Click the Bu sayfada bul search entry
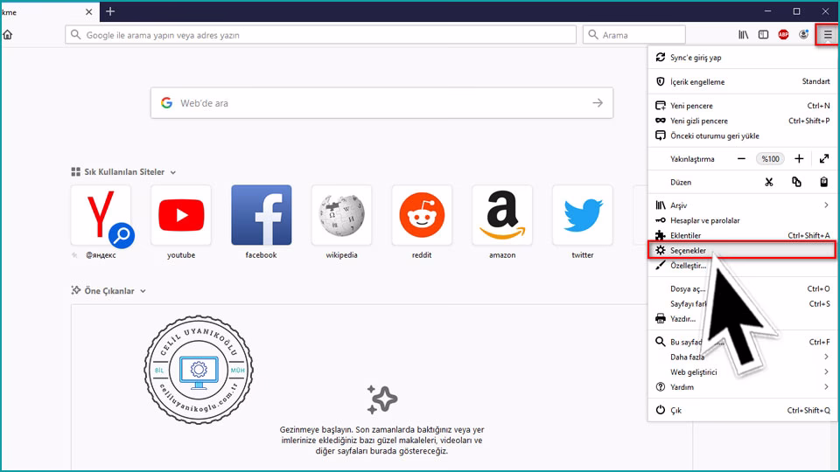The width and height of the screenshot is (840, 472). (741, 342)
